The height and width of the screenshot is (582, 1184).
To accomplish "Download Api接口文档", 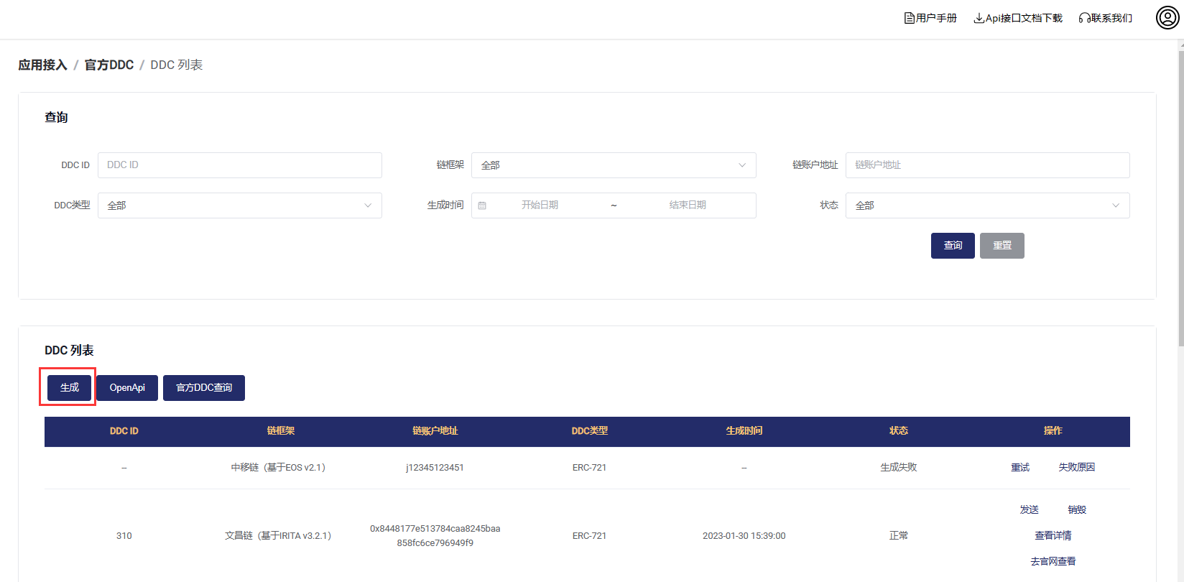I will click(x=1018, y=18).
